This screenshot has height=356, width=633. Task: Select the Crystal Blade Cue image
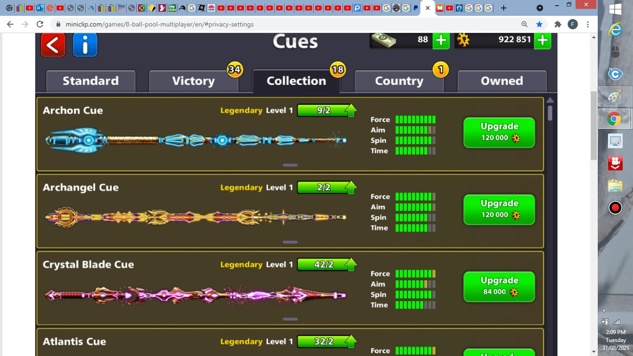[x=196, y=296]
